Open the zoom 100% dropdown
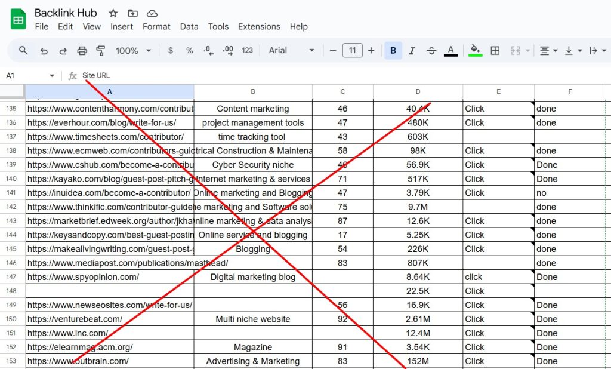Screen dimensions: 611x369 pyautogui.click(x=133, y=51)
